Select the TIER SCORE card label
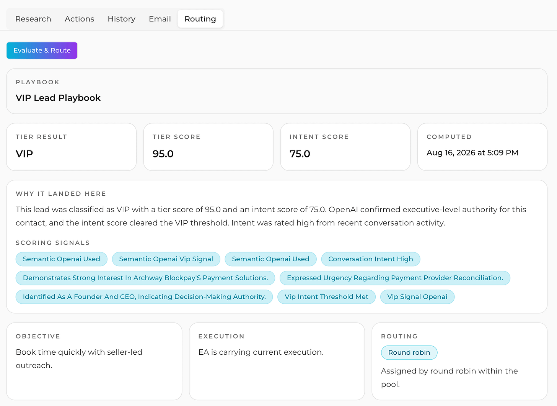 point(176,137)
